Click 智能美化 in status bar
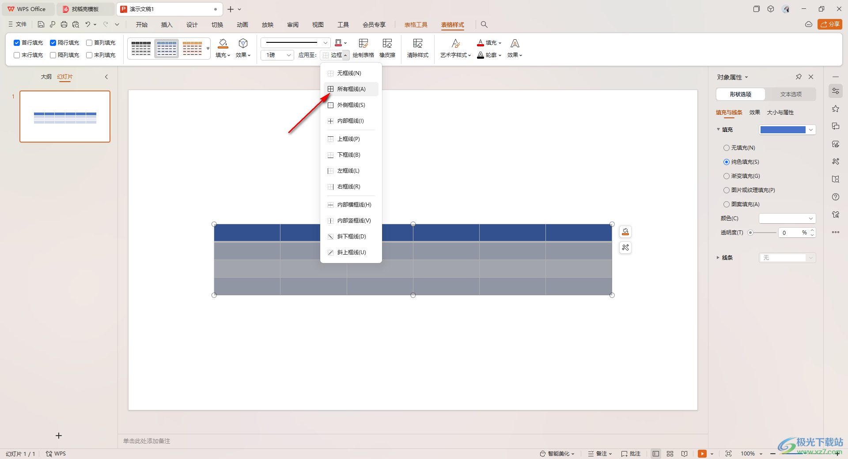This screenshot has height=459, width=848. pos(557,454)
